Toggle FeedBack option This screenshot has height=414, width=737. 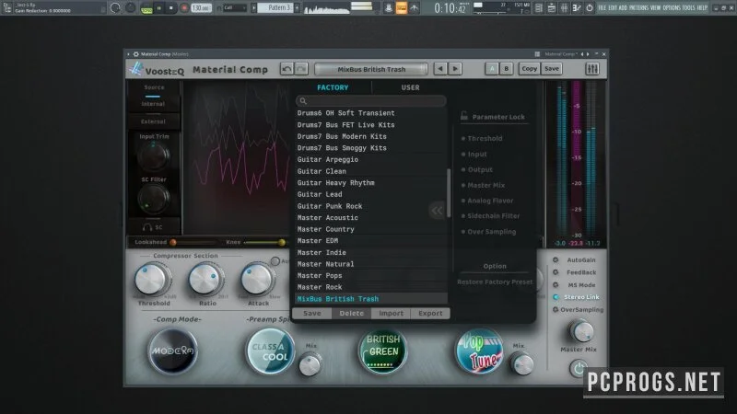(556, 272)
